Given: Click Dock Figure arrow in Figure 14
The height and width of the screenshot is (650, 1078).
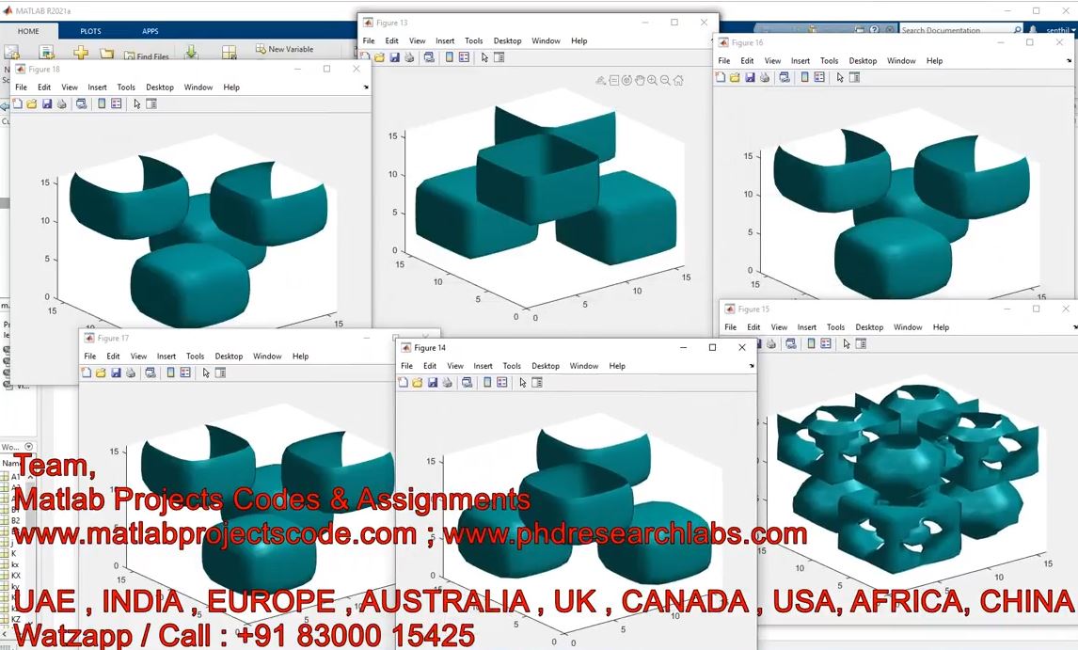Looking at the screenshot, I should coord(752,366).
